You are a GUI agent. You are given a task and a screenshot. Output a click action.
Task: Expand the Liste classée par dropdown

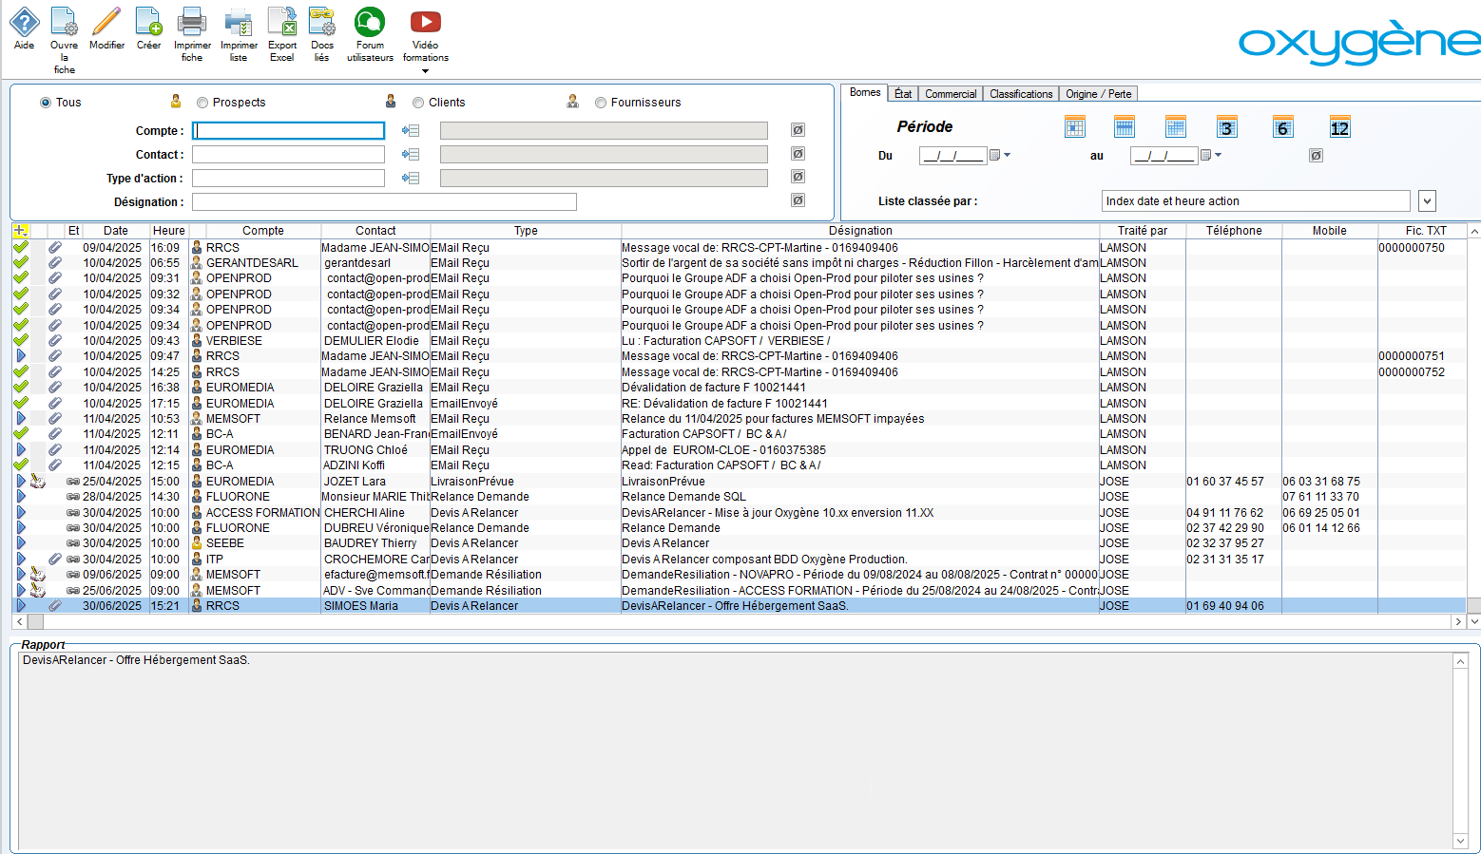1426,201
